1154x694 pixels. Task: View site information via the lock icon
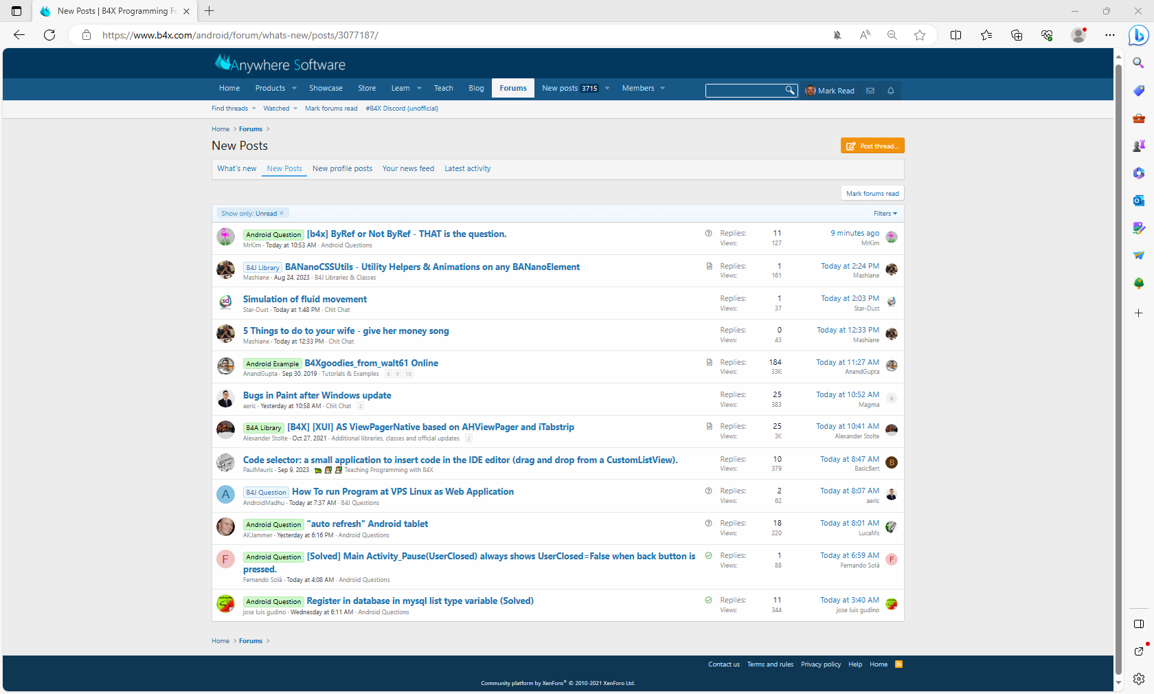click(87, 35)
